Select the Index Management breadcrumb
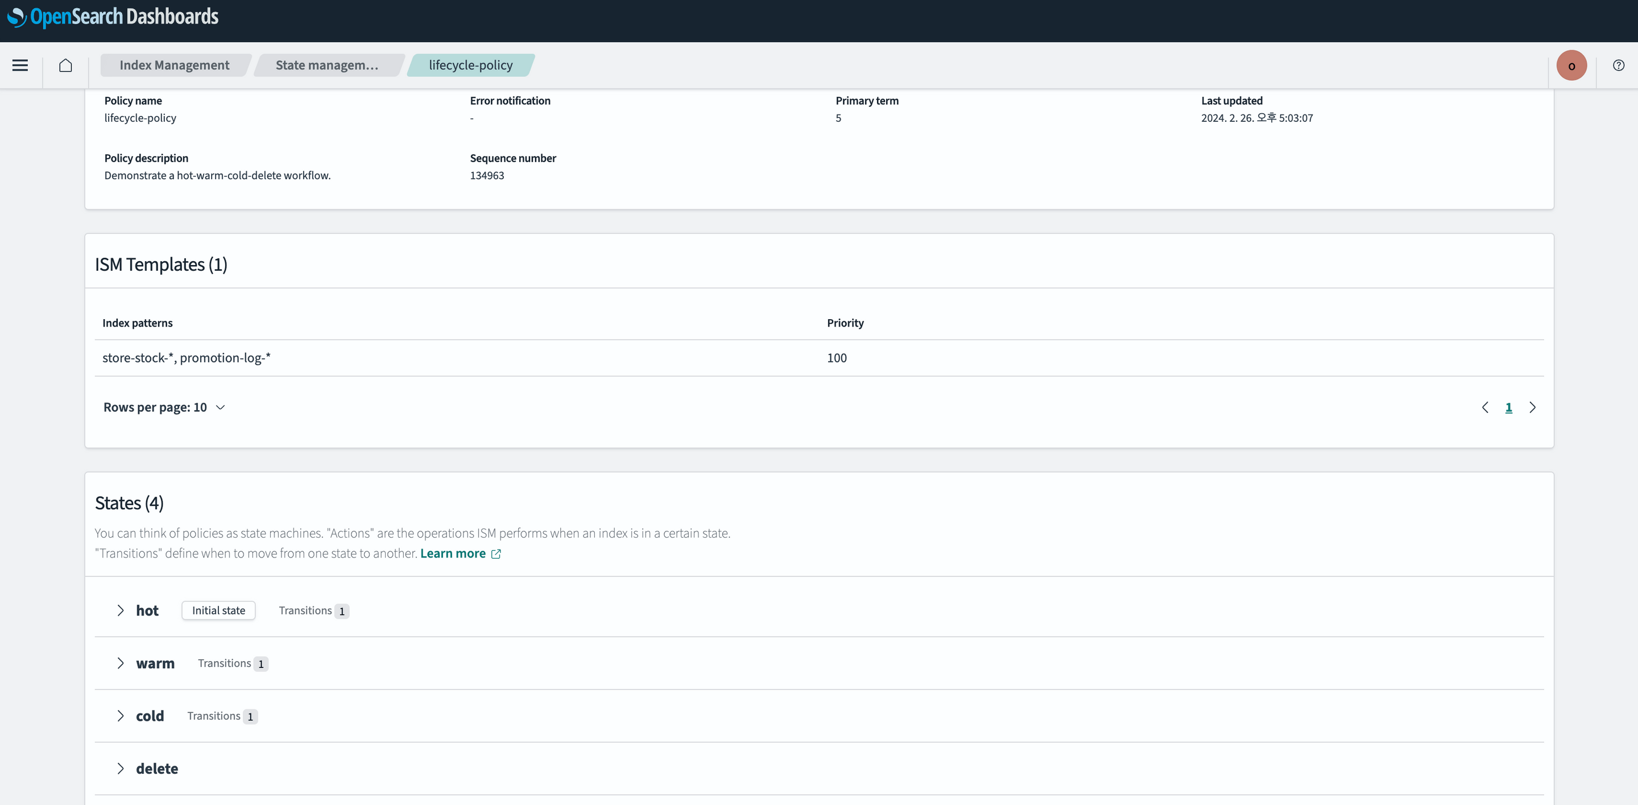The height and width of the screenshot is (805, 1638). (x=174, y=65)
